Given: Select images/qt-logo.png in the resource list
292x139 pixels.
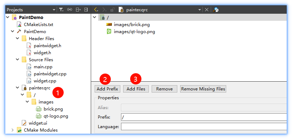Looking at the screenshot, I should click(134, 32).
